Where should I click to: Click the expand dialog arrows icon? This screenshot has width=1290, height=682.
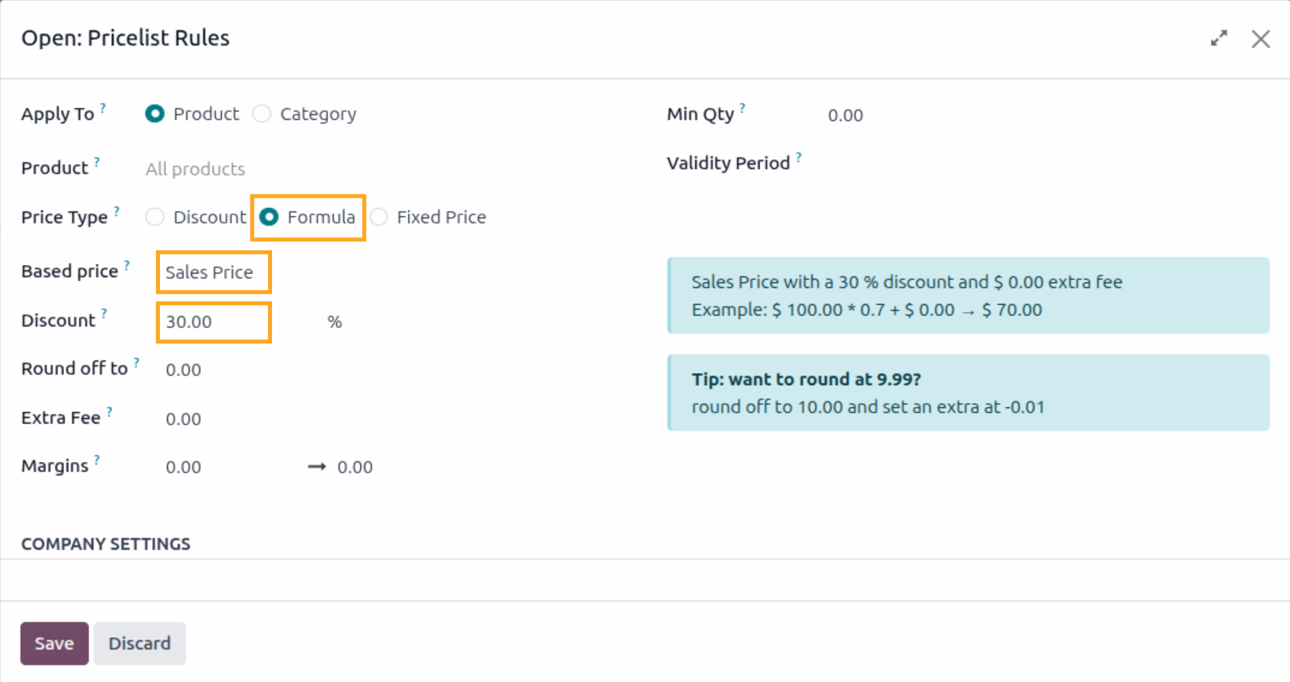tap(1218, 38)
